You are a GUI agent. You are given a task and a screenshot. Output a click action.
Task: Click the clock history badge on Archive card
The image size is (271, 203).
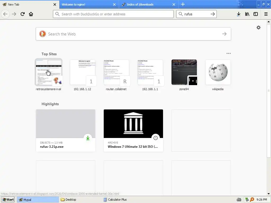click(156, 138)
